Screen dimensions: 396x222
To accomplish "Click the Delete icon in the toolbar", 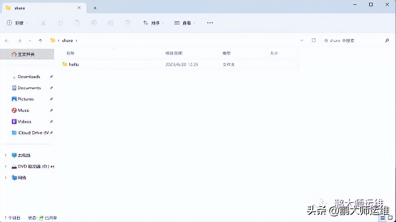I will point(128,23).
